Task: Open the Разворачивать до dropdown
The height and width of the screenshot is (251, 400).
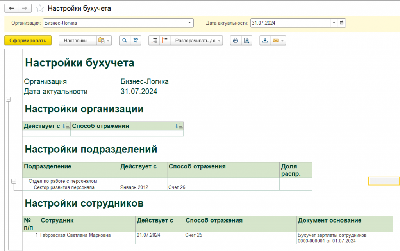Action: coord(197,41)
